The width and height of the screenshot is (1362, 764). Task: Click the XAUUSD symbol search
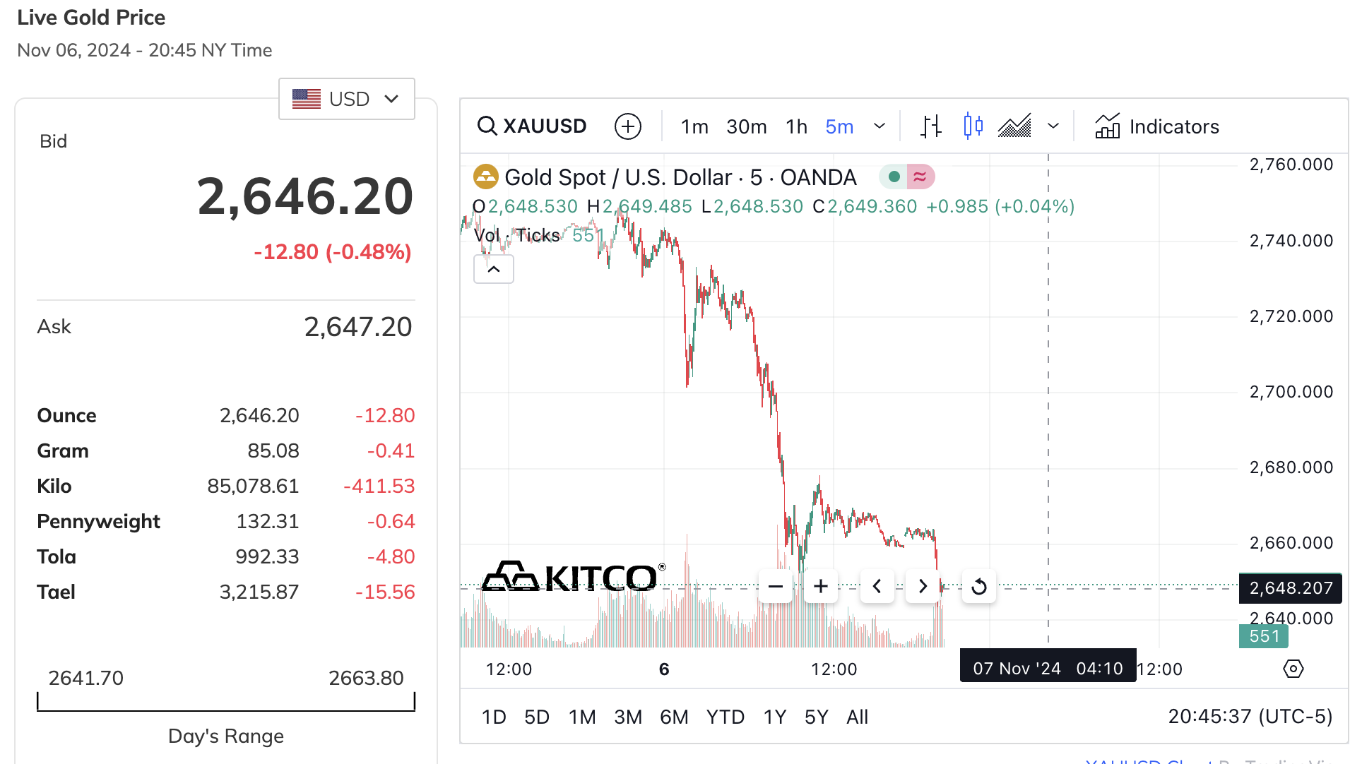(x=533, y=126)
